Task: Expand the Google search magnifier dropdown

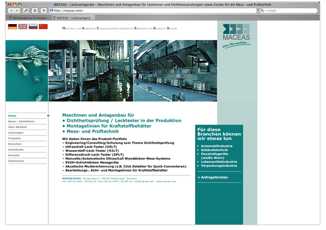Action: coord(263,10)
